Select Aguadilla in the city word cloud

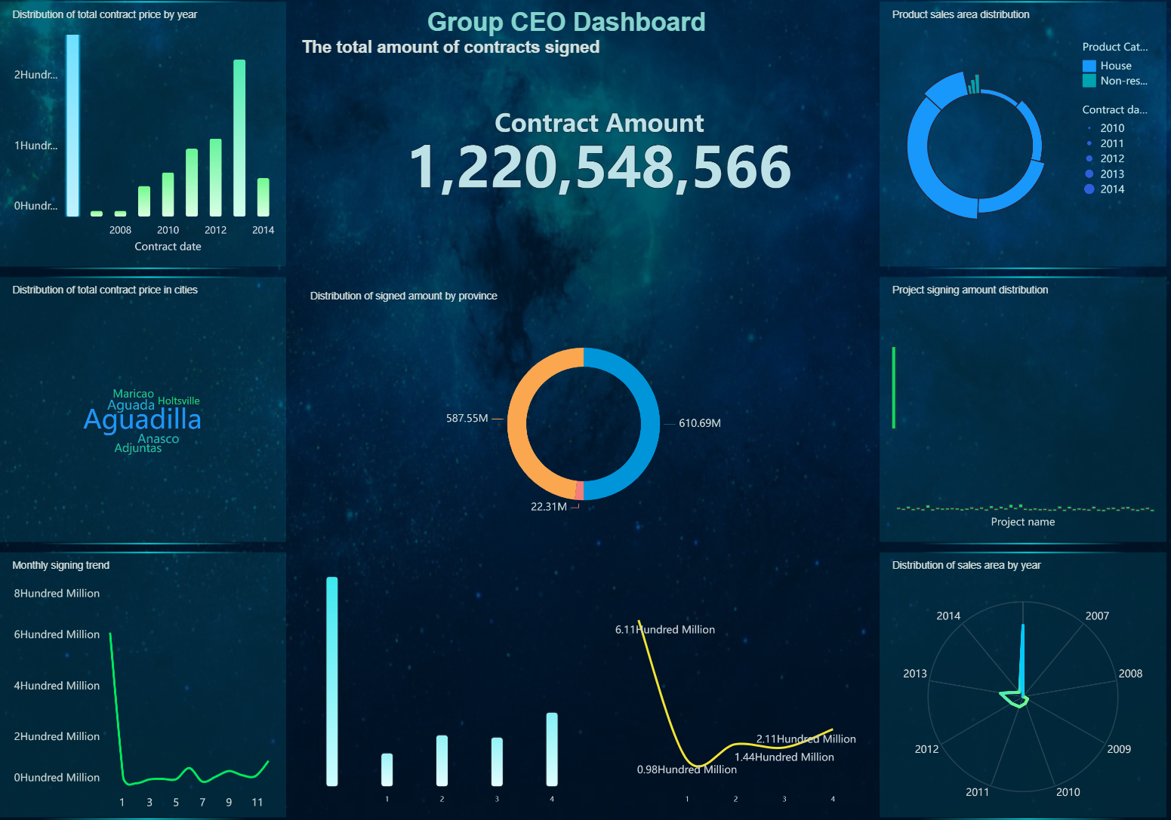tap(142, 419)
